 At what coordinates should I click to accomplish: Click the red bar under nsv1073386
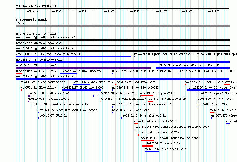[148, 146]
